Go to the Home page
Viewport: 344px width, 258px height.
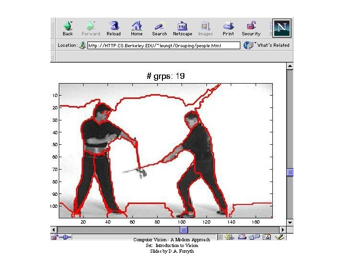[x=137, y=29]
